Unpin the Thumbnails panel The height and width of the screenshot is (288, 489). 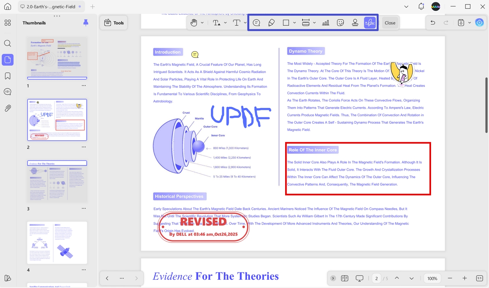(86, 23)
